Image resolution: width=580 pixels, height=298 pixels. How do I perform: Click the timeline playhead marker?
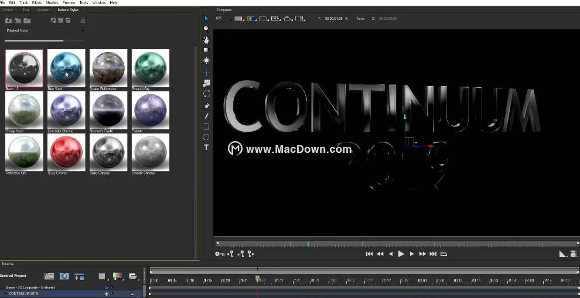pyautogui.click(x=258, y=279)
